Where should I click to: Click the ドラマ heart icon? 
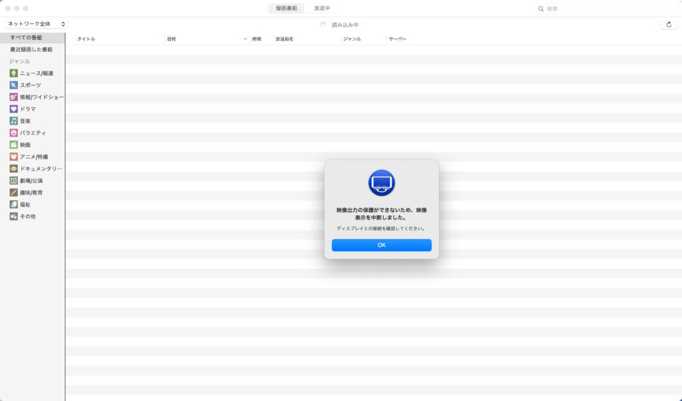coord(13,109)
